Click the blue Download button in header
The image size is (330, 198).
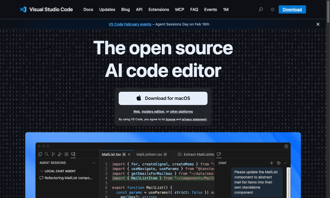(292, 9)
